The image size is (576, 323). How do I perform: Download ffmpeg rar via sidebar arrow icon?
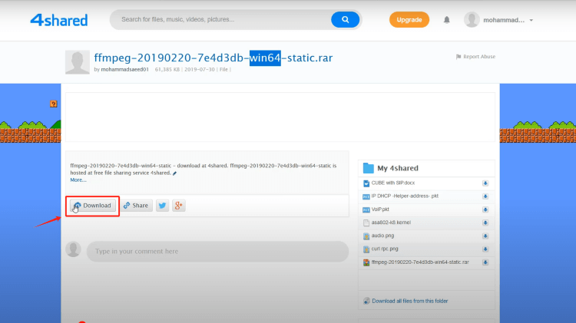click(x=485, y=262)
